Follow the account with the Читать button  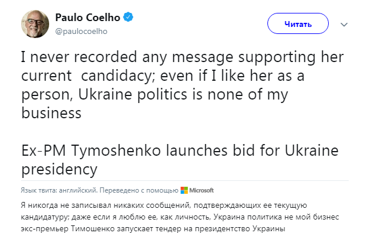pyautogui.click(x=298, y=23)
